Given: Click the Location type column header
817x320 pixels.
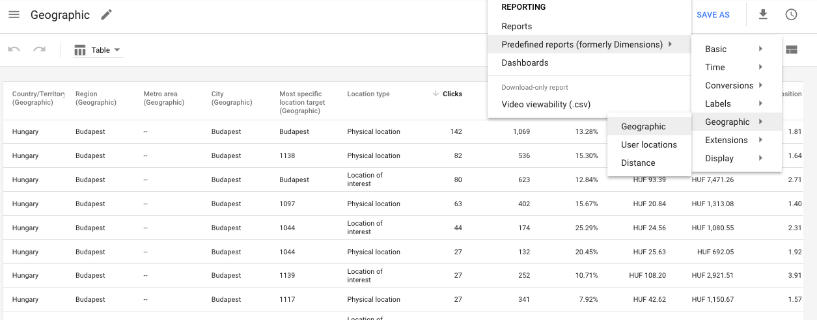Looking at the screenshot, I should coord(368,94).
